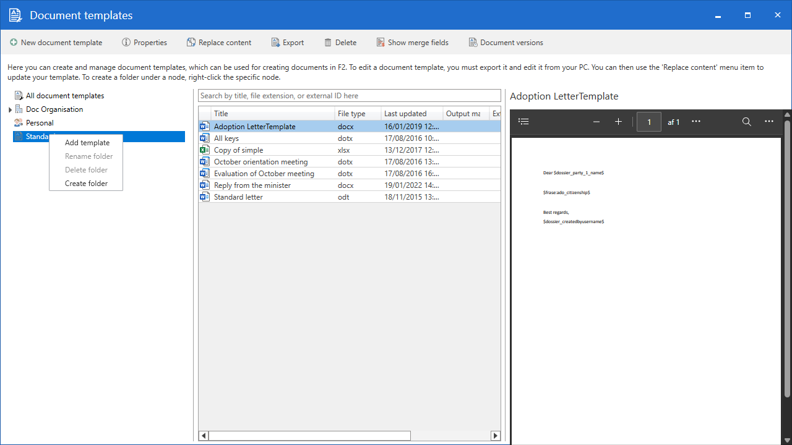Click the Word icon beside Evaluation of October meeting
Image resolution: width=792 pixels, height=445 pixels.
point(205,173)
